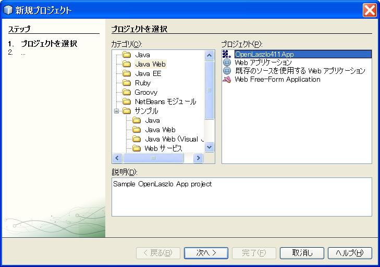Close the 新規プロジェクト dialog
The width and height of the screenshot is (380, 267).
370,10
